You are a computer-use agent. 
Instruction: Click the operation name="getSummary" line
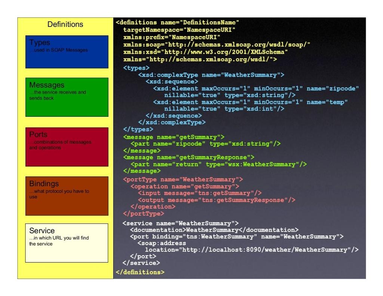tap(185, 186)
